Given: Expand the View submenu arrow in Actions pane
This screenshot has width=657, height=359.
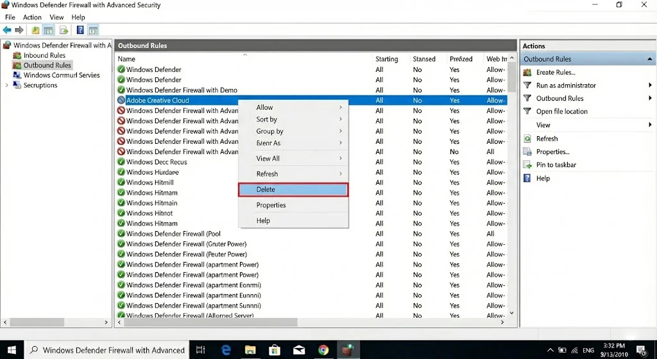Looking at the screenshot, I should [650, 125].
